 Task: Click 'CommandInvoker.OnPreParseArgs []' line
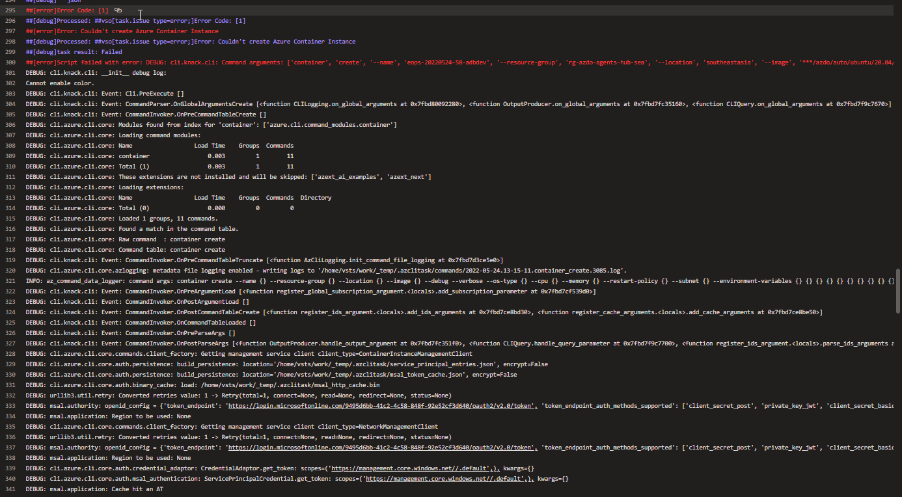tap(130, 333)
